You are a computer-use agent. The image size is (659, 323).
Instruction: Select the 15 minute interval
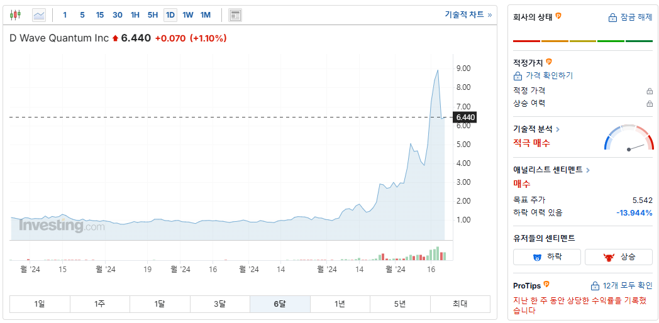[x=99, y=15]
